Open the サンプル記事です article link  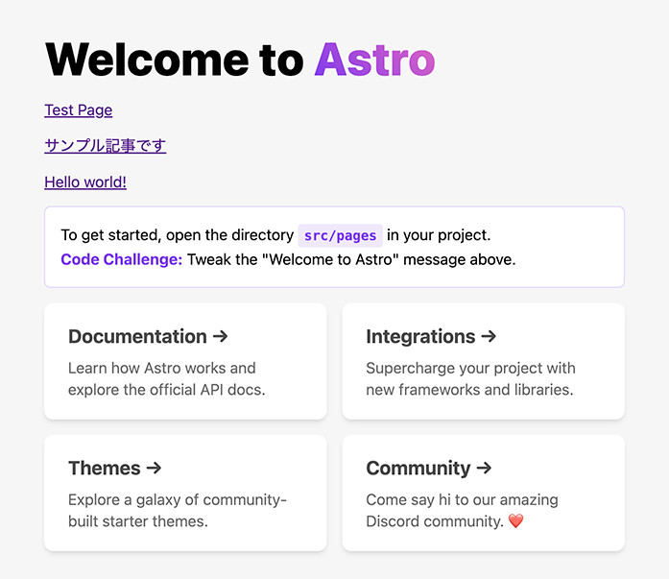pyautogui.click(x=106, y=146)
